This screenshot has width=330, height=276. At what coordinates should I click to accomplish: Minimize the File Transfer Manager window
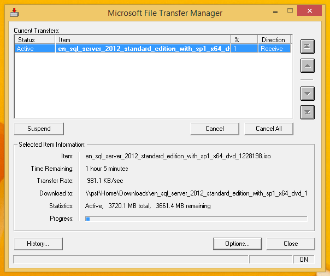click(x=275, y=12)
